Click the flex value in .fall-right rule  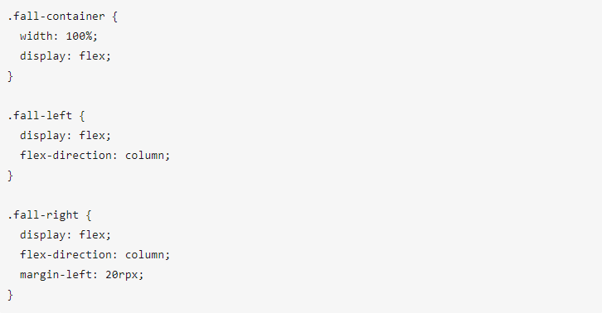click(92, 235)
